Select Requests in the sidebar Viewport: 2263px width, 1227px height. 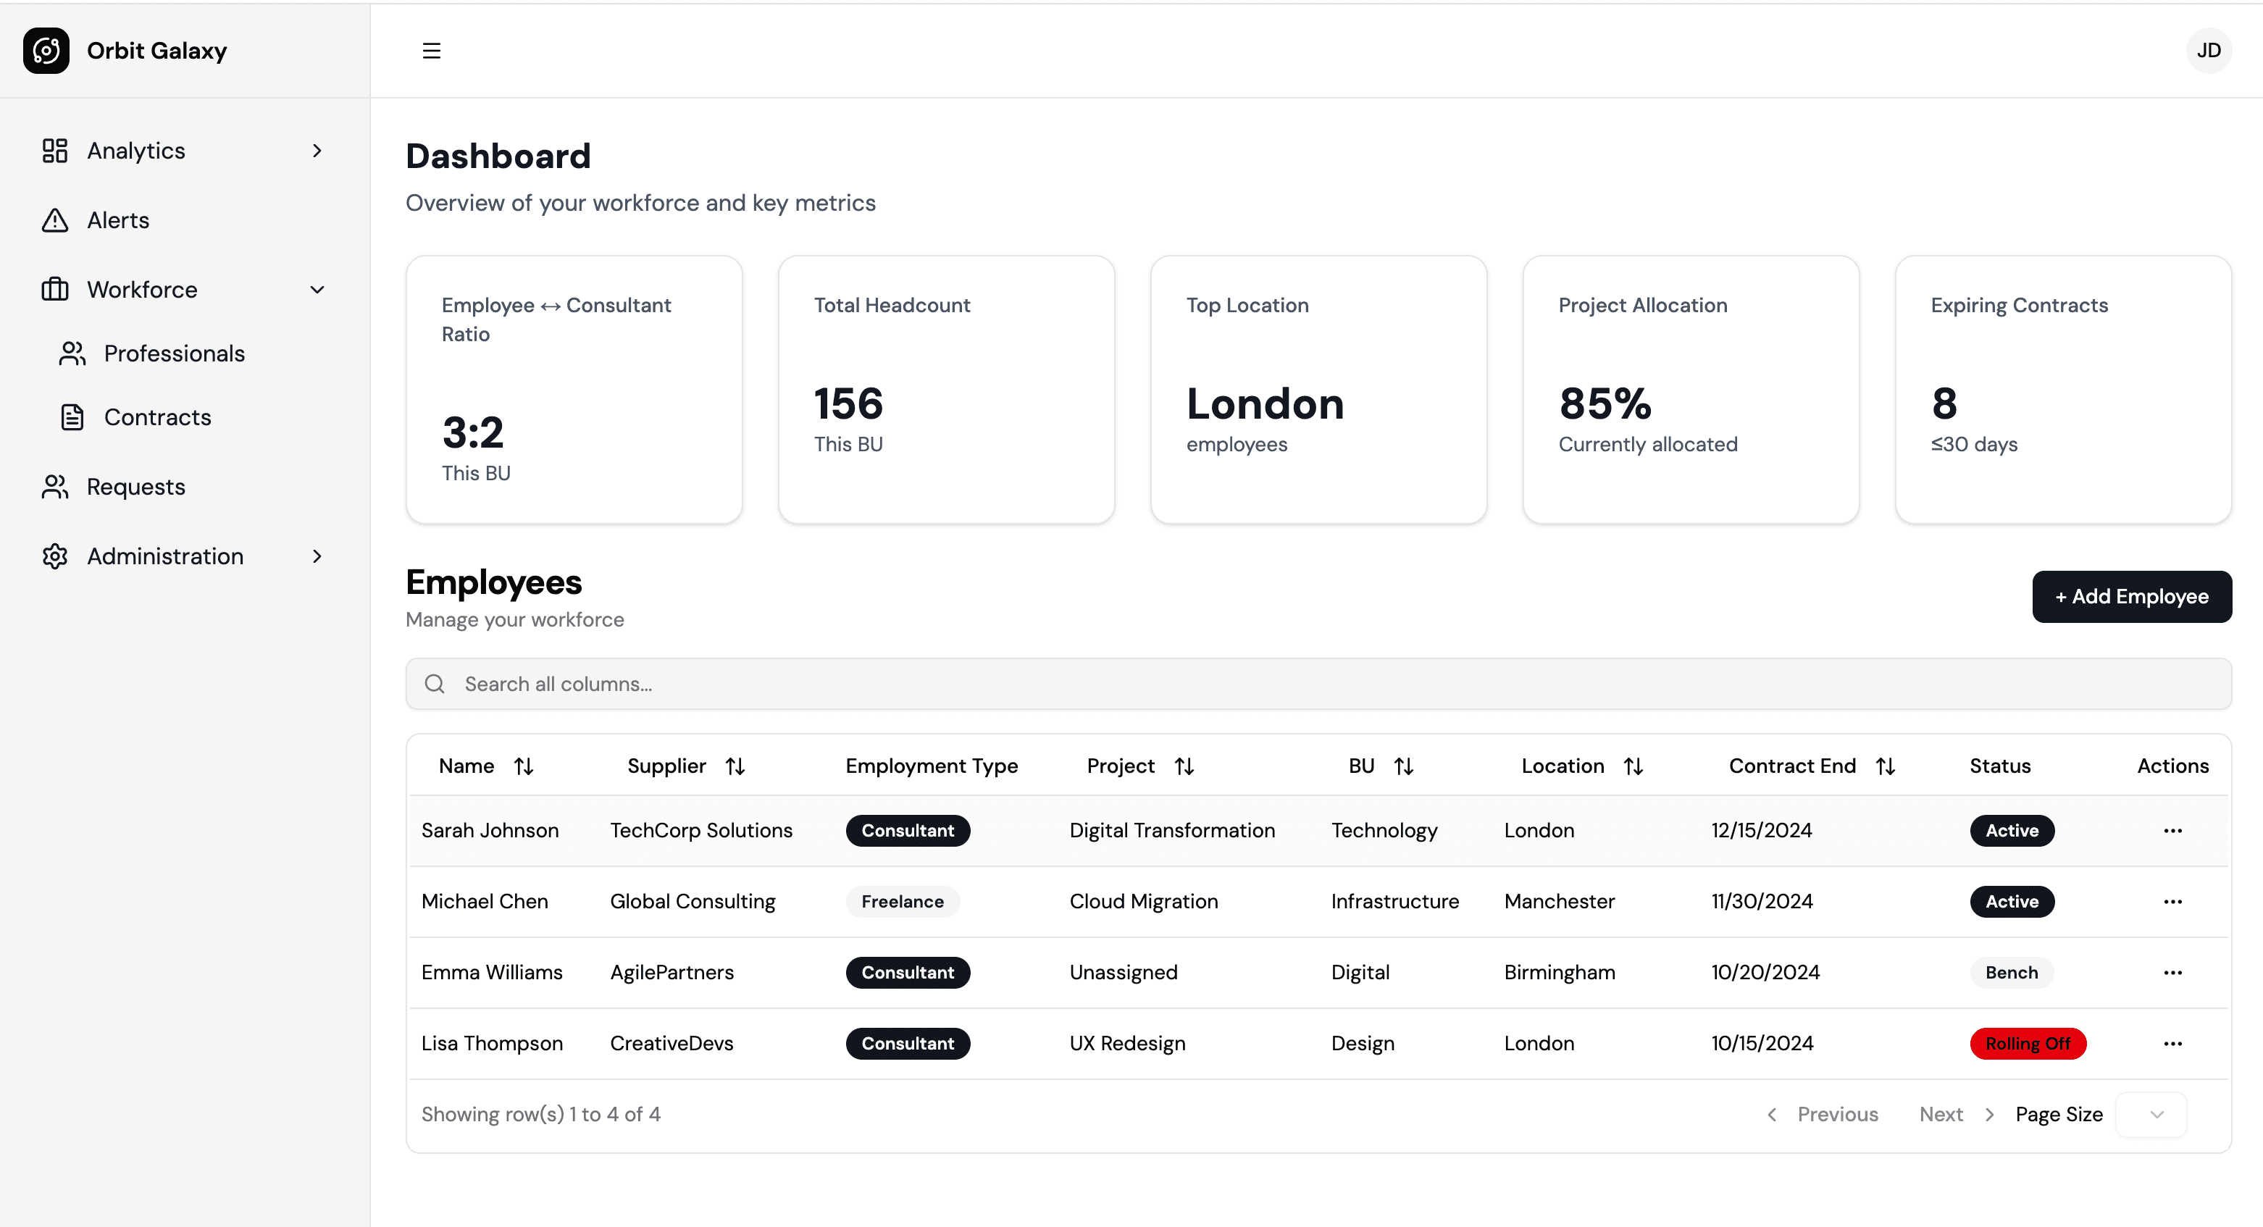pyautogui.click(x=135, y=487)
